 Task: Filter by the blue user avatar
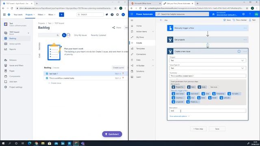click(x=64, y=35)
